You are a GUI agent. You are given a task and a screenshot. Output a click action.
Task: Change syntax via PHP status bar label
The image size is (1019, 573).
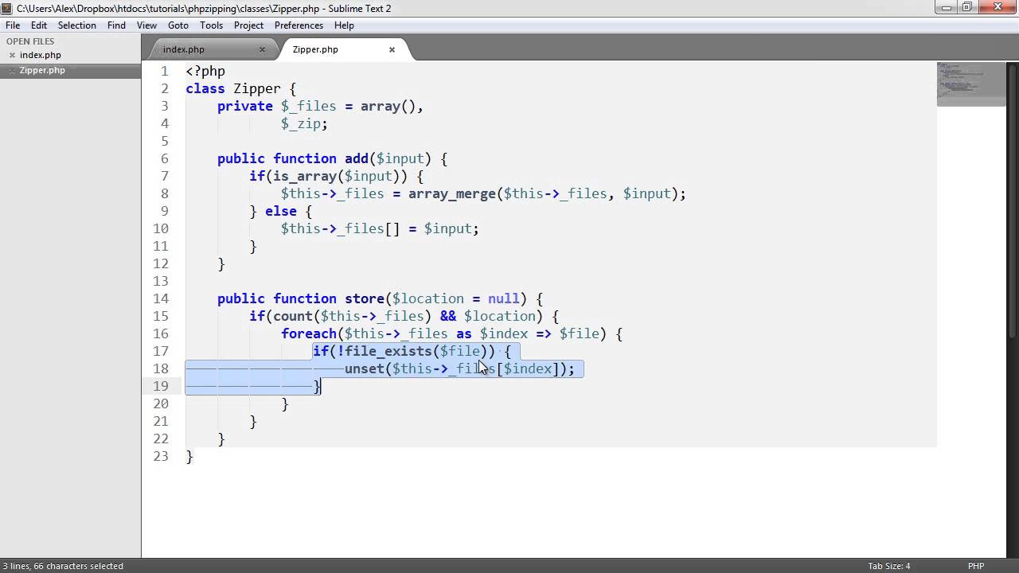976,566
